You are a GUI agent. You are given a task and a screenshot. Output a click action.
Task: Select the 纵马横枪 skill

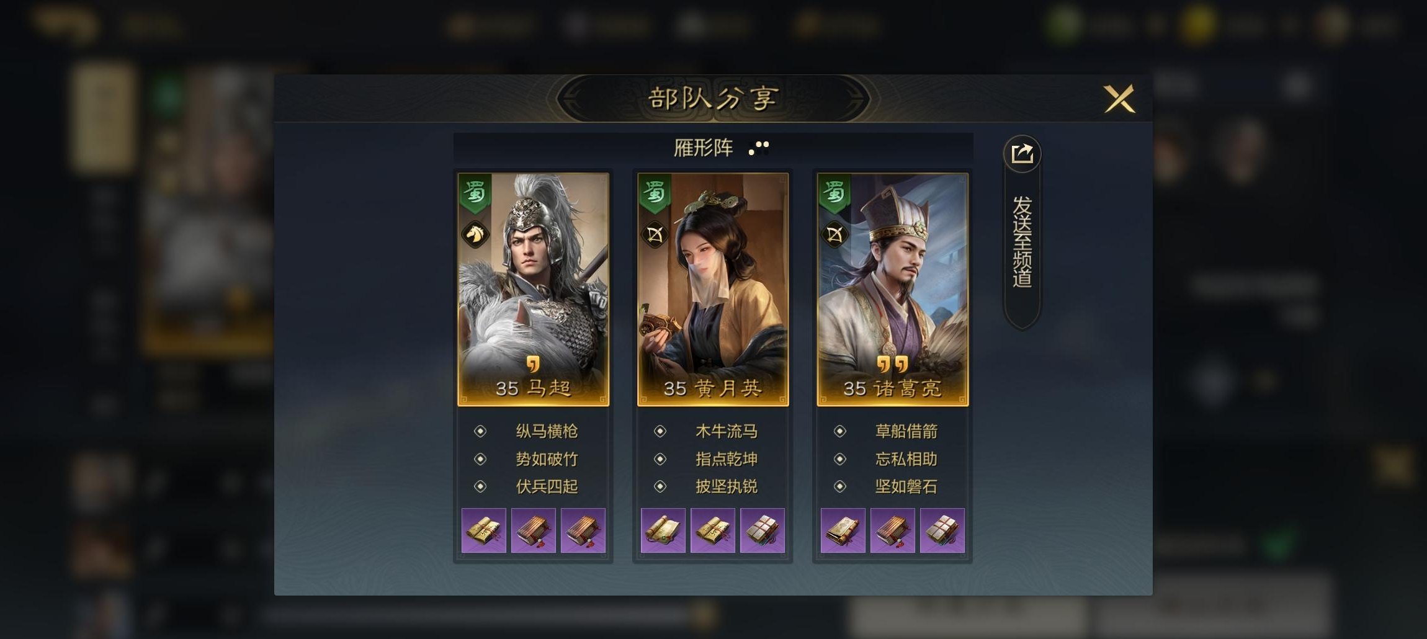click(x=547, y=431)
